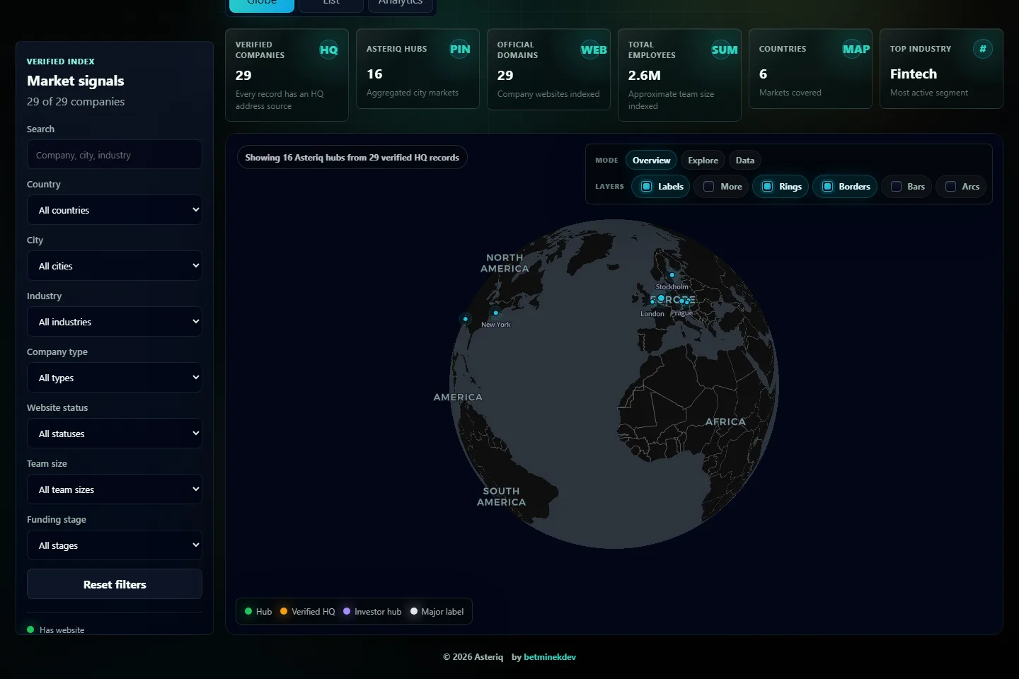Open the All countries dropdown
Viewport: 1019px width, 679px height.
(x=115, y=210)
